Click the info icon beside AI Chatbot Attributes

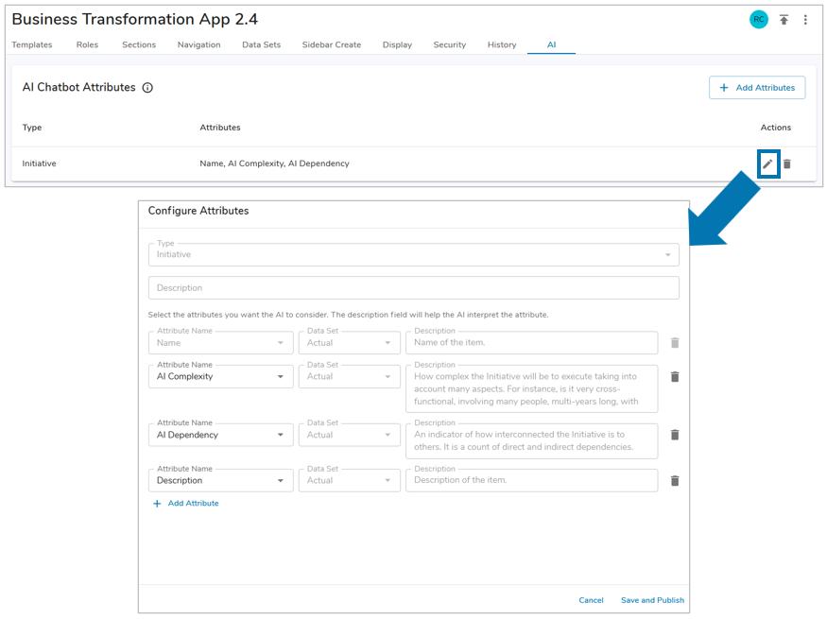pos(147,88)
